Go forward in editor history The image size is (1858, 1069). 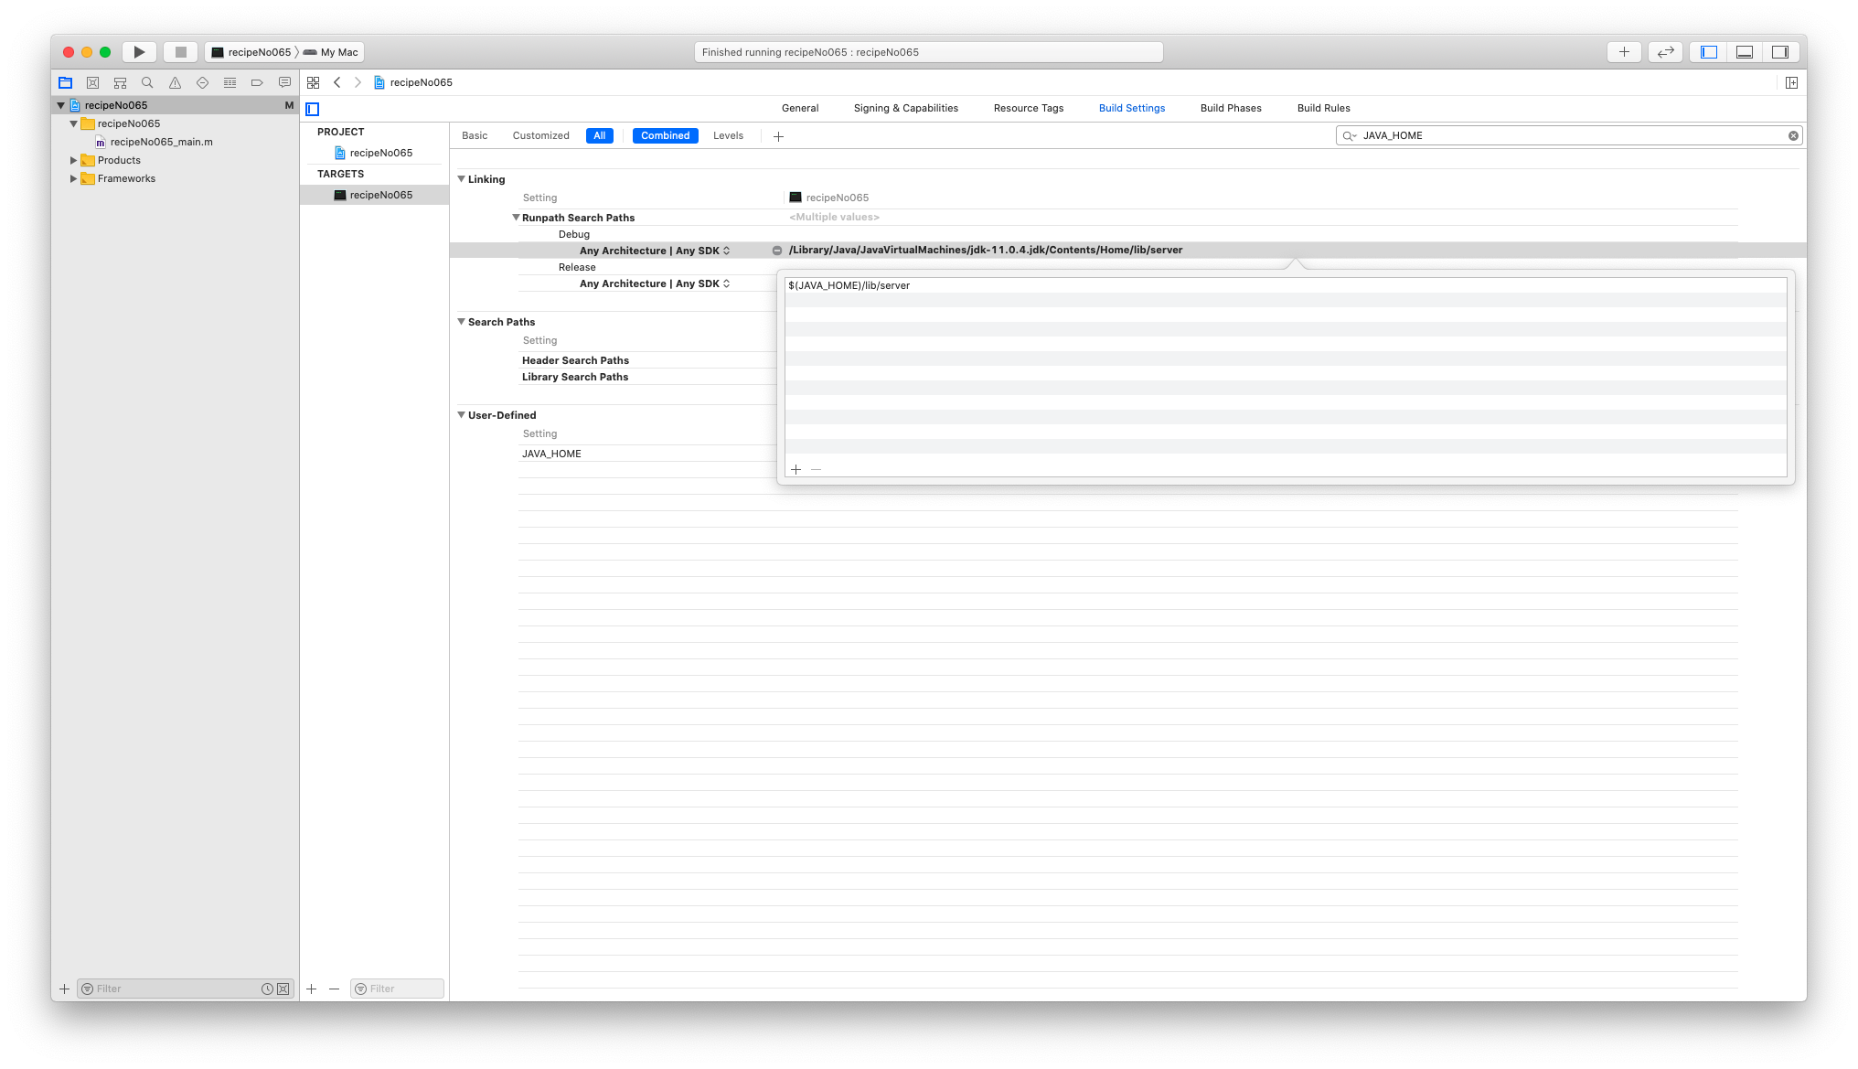(358, 82)
